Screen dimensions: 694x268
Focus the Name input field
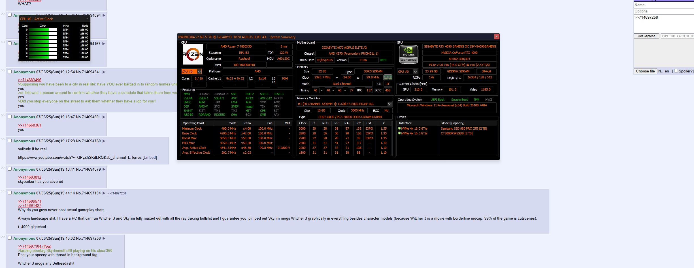(664, 5)
